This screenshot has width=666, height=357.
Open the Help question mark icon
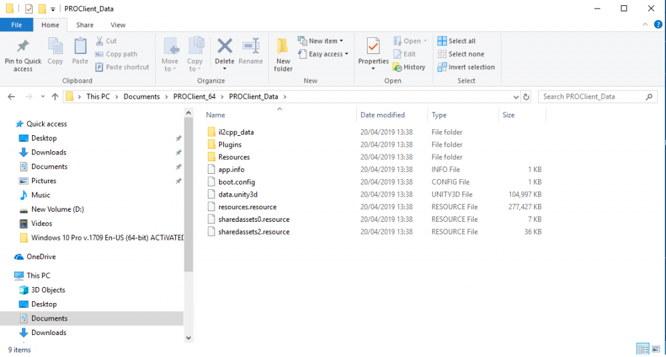coord(658,25)
